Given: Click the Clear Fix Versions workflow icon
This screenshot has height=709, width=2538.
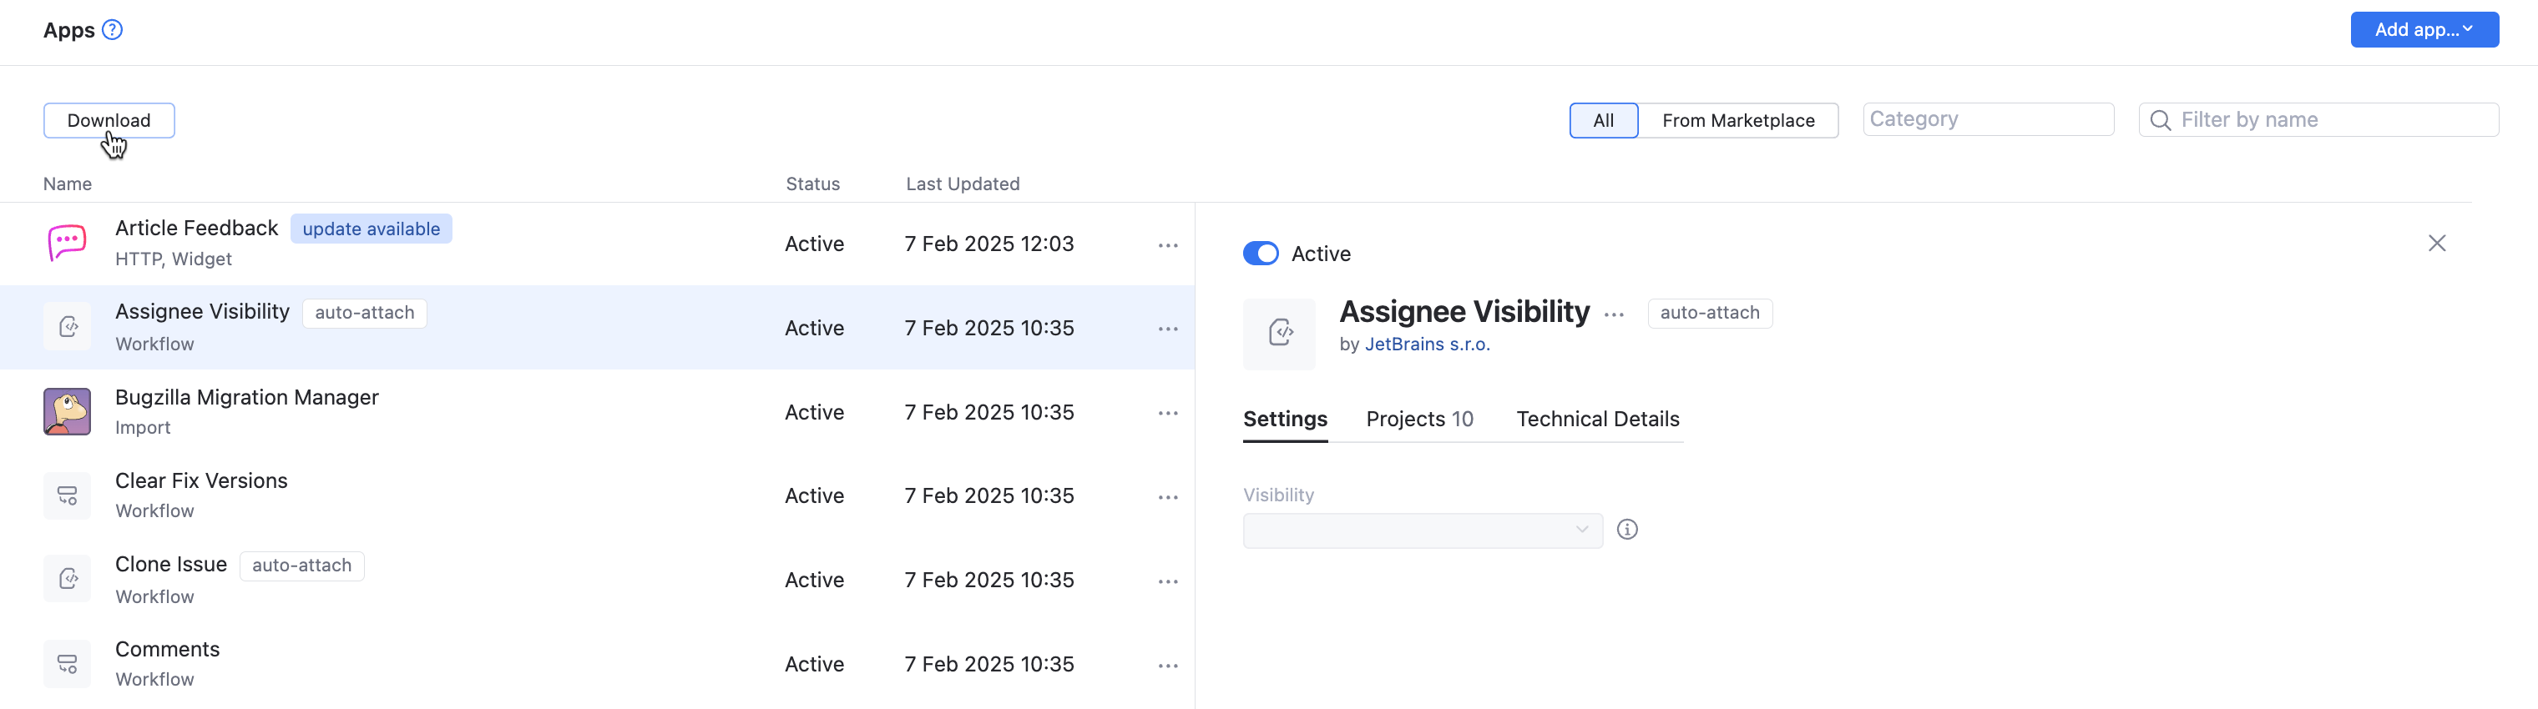Looking at the screenshot, I should tap(67, 495).
